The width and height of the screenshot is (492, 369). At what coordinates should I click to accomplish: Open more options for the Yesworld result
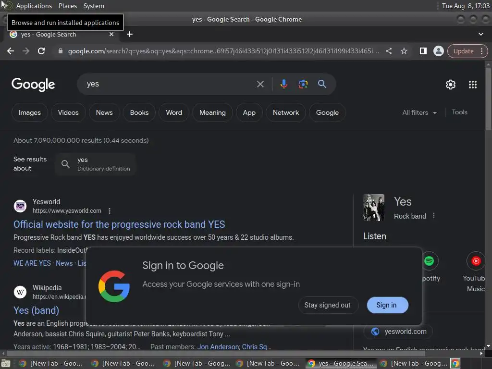click(109, 211)
